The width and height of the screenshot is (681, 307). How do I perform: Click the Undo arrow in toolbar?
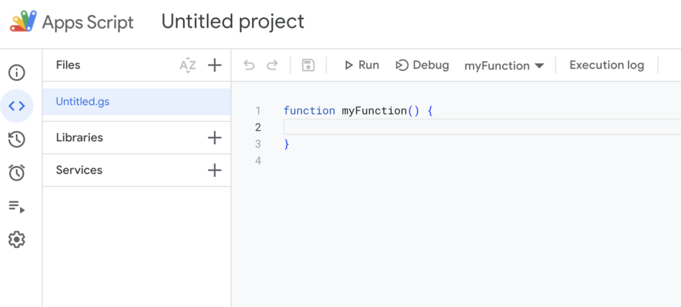pos(249,65)
